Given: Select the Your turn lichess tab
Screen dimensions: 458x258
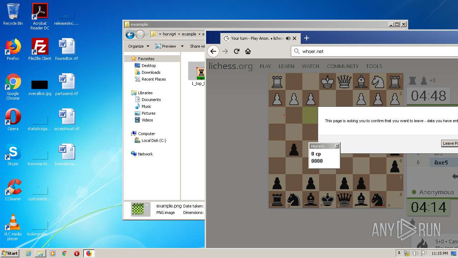Looking at the screenshot, I should pos(260,38).
